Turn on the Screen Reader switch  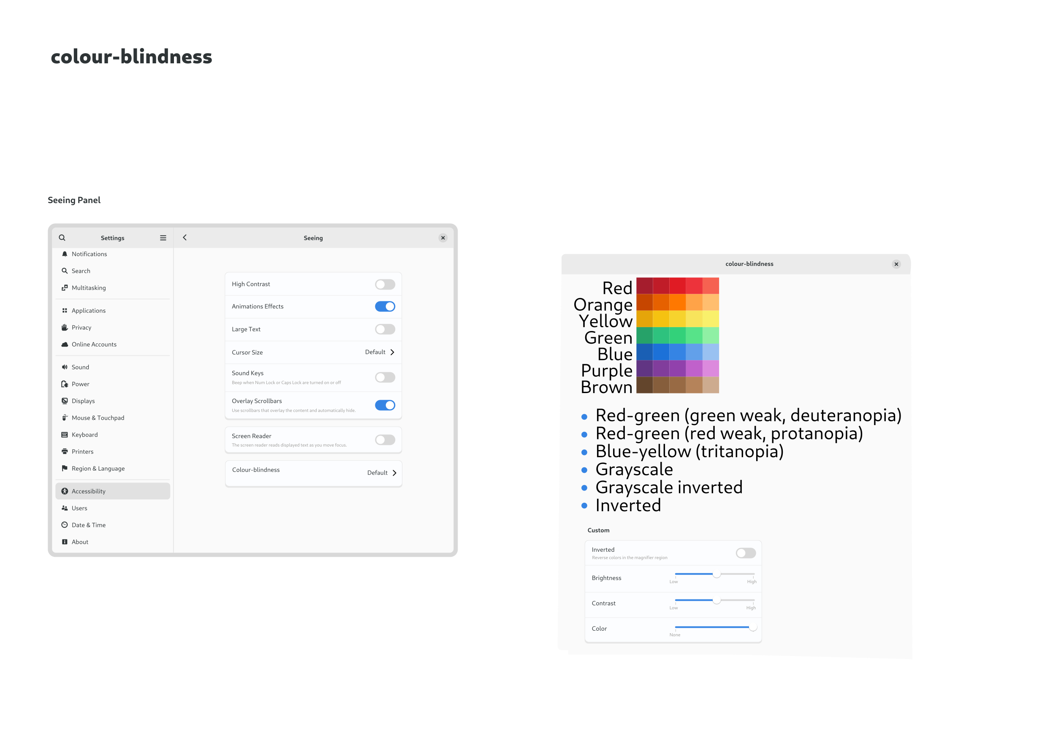[x=385, y=439]
